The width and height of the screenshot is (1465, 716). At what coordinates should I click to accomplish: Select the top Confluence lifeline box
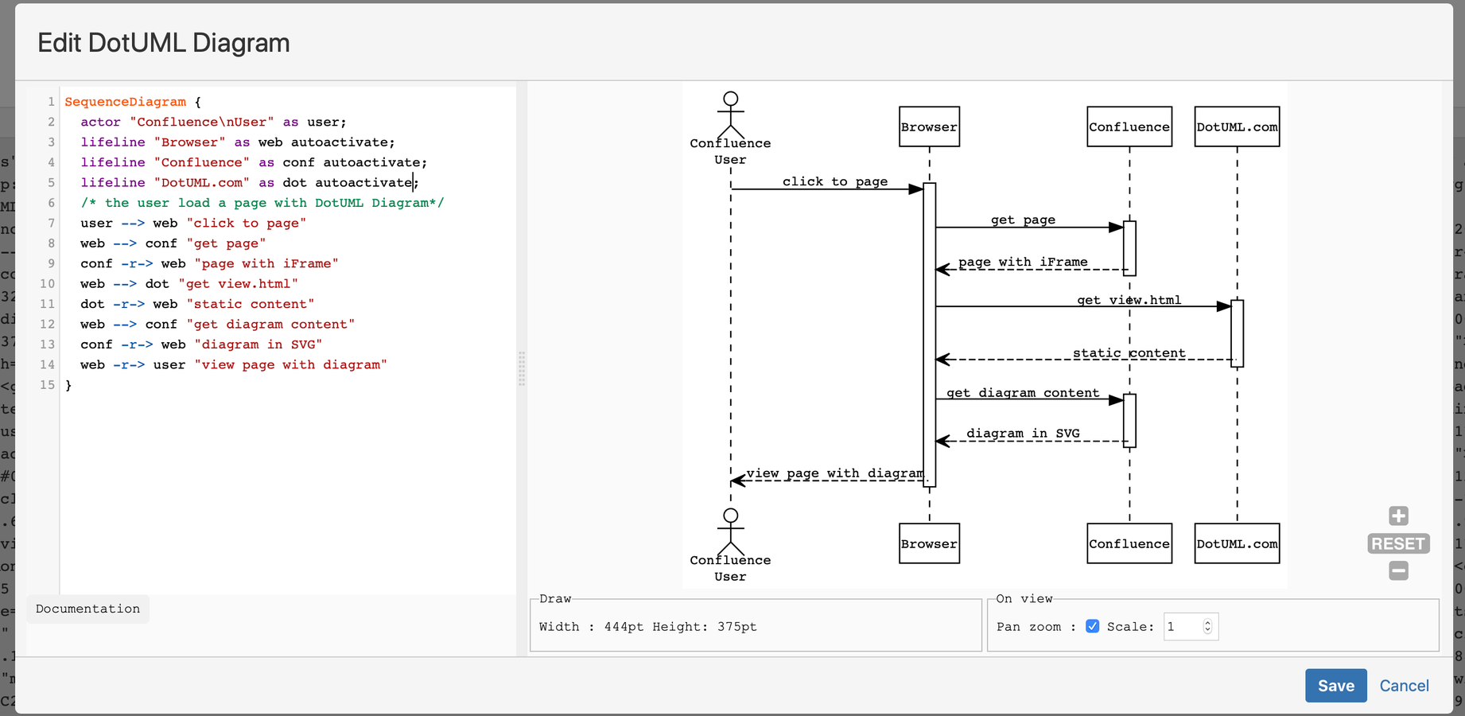pyautogui.click(x=1129, y=126)
